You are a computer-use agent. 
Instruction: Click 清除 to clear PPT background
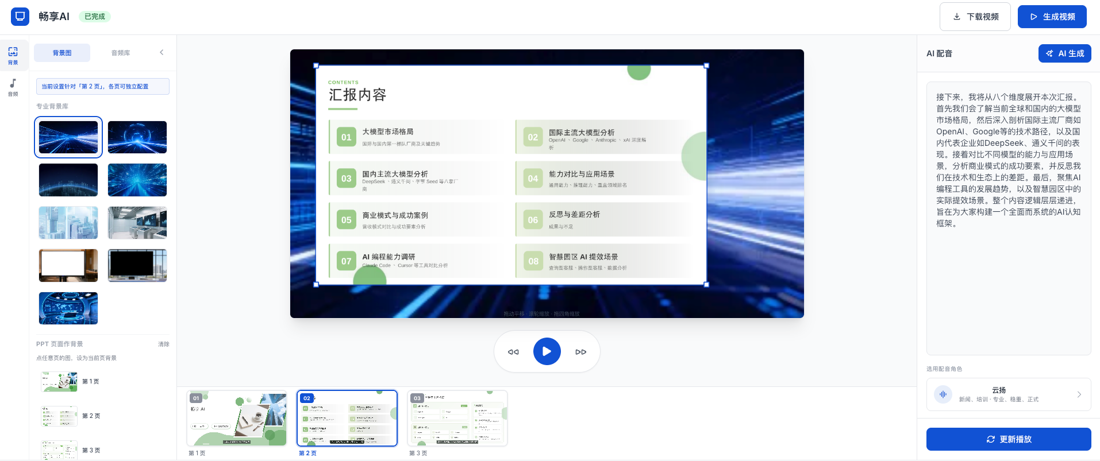click(164, 344)
